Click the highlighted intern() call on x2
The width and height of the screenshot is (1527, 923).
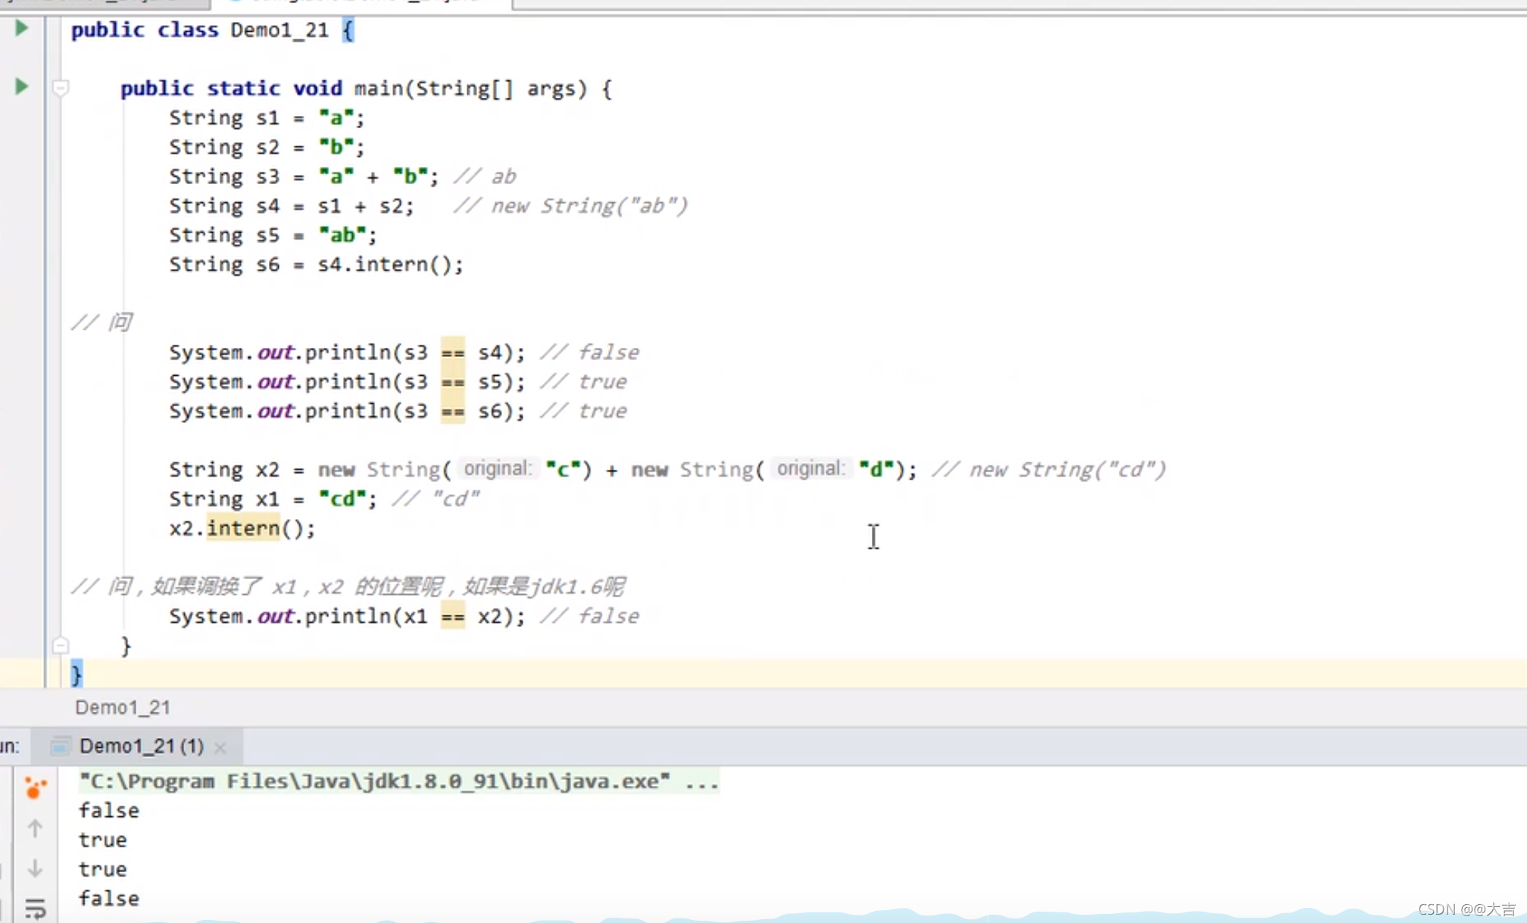coord(243,528)
